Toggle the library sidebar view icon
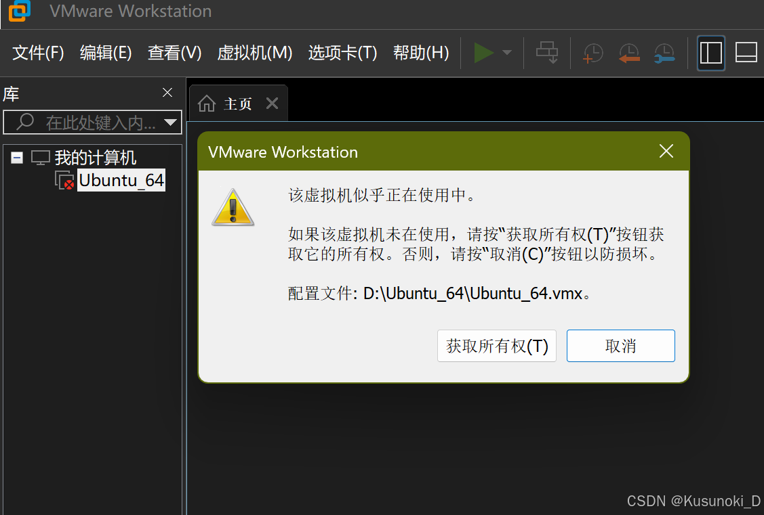The width and height of the screenshot is (764, 515). point(711,53)
